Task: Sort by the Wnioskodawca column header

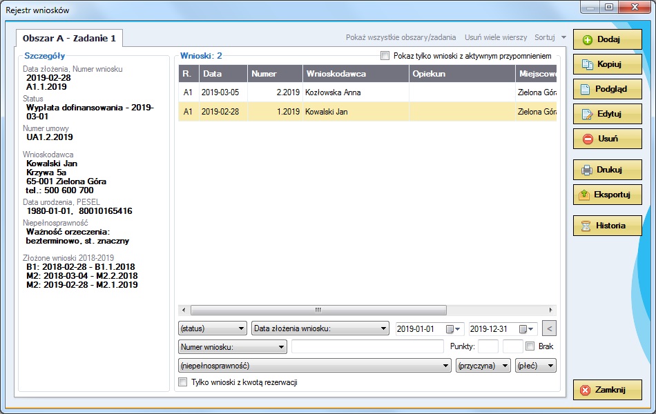Action: point(356,74)
